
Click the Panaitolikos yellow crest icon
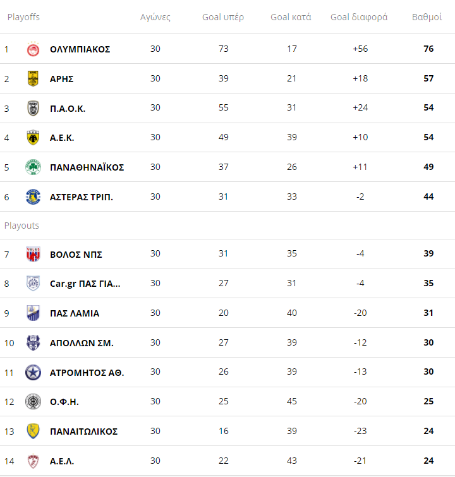coord(33,432)
